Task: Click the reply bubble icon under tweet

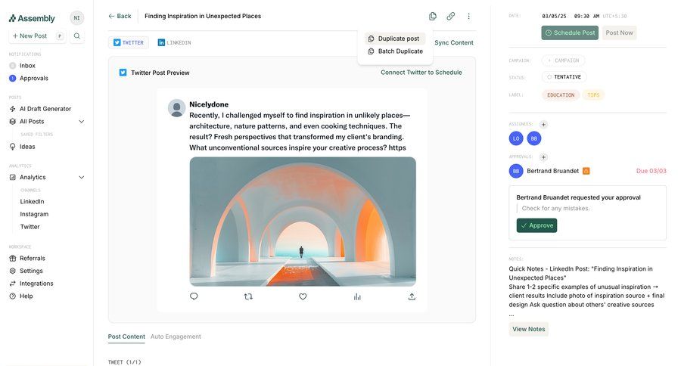Action: coord(194,296)
